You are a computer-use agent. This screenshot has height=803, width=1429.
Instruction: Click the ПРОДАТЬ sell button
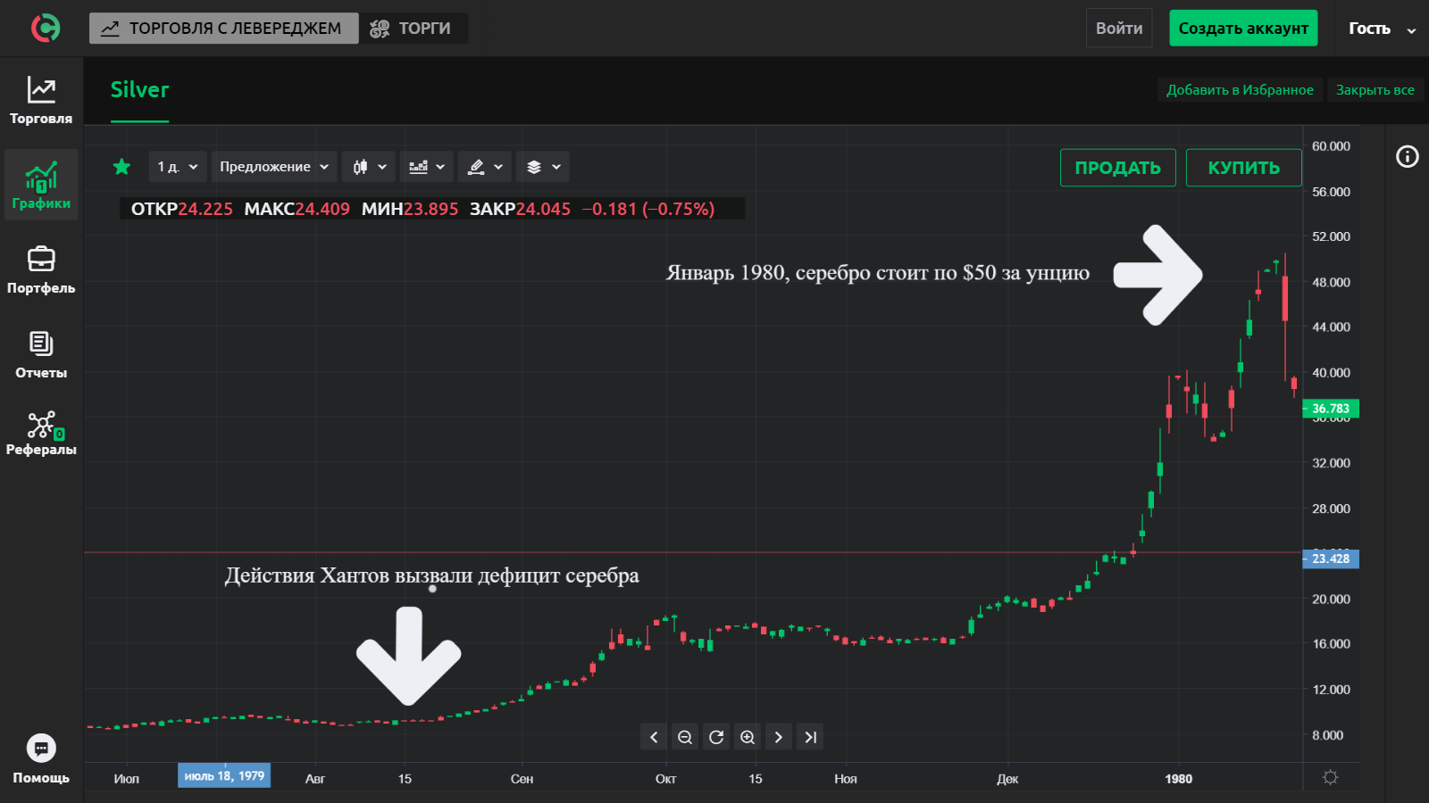[1117, 168]
